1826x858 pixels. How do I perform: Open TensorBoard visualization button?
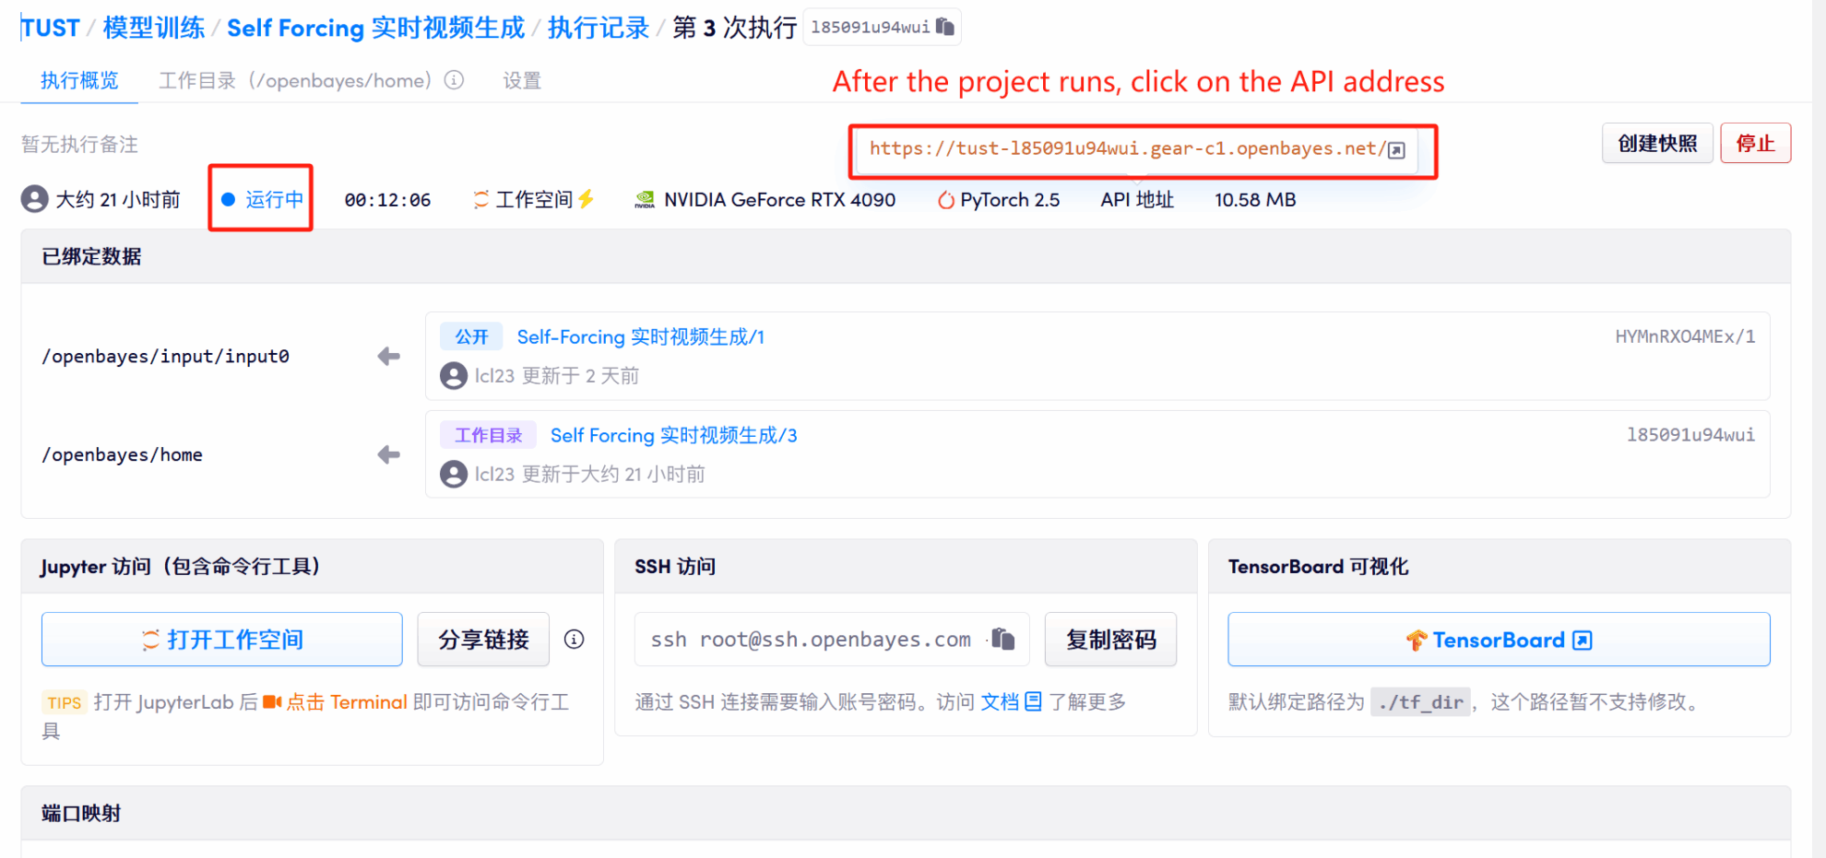coord(1498,640)
